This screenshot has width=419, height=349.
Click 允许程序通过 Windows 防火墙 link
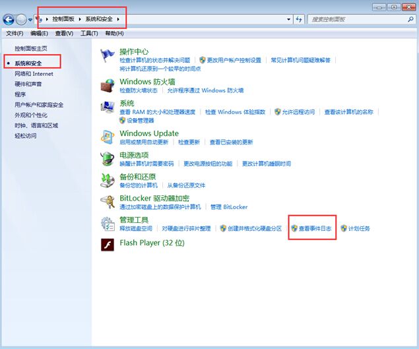[x=205, y=90]
